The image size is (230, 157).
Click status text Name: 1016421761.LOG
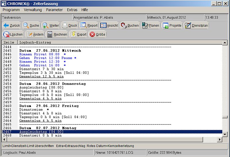[114, 153]
